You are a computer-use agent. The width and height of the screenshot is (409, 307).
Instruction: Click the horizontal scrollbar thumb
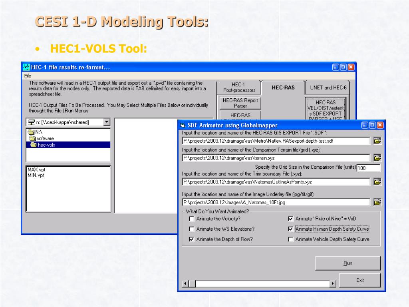pos(192,283)
